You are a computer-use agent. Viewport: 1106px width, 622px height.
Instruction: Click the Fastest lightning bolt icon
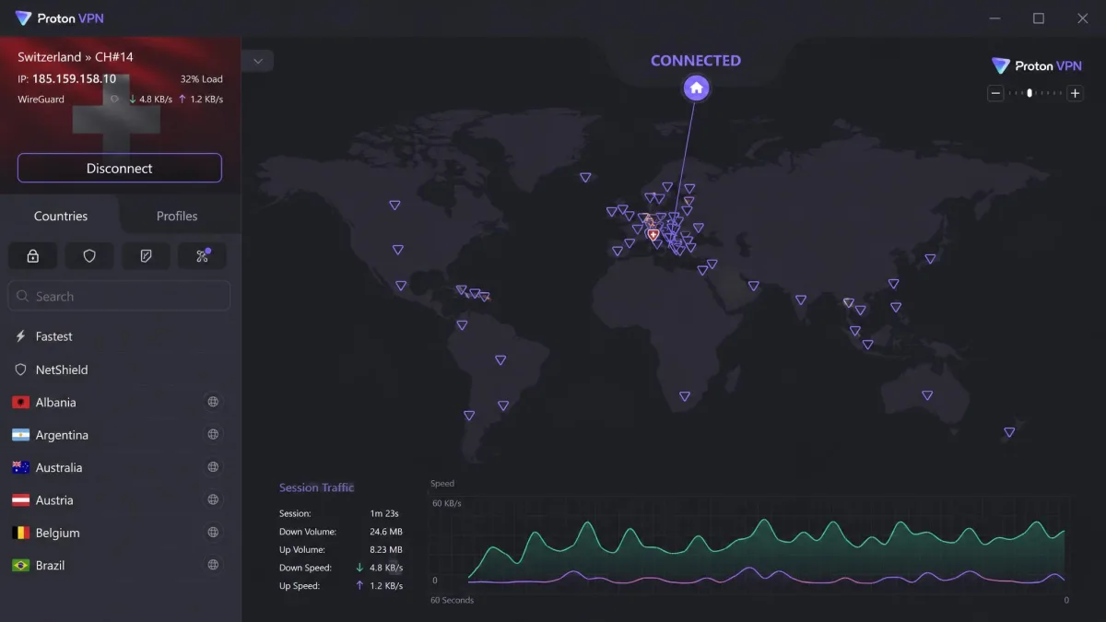(x=20, y=336)
